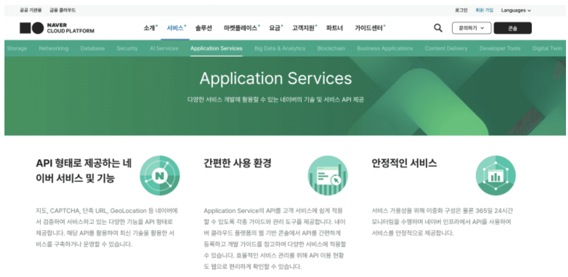This screenshot has height=277, width=568.
Task: Click the 콘솔 button
Action: tap(512, 28)
